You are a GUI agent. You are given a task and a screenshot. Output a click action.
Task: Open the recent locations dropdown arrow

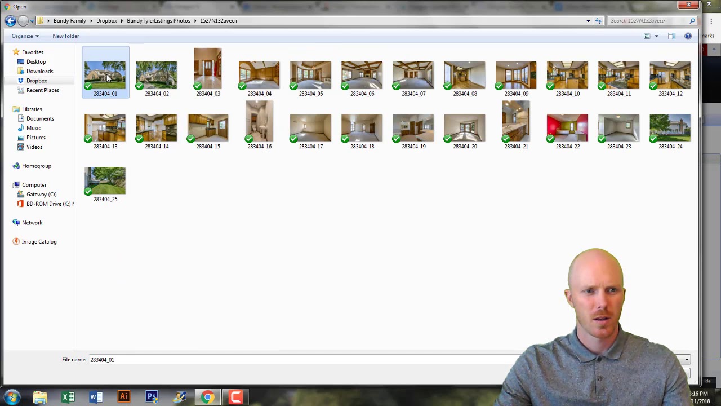32,21
